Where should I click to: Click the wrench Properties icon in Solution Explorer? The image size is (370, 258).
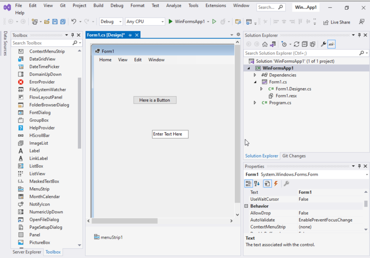tap(323, 44)
